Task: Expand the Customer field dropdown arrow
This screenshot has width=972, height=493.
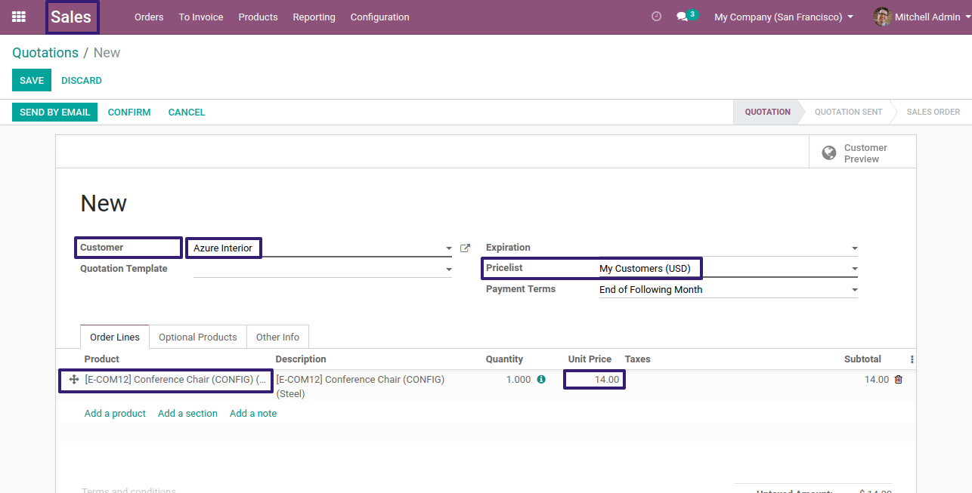Action: point(449,248)
